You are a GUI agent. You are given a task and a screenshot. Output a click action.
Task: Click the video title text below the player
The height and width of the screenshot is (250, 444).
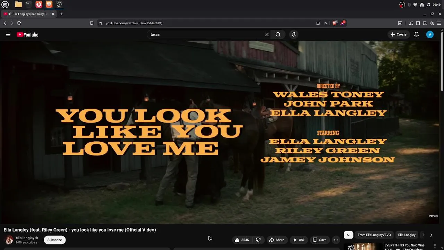pyautogui.click(x=80, y=230)
